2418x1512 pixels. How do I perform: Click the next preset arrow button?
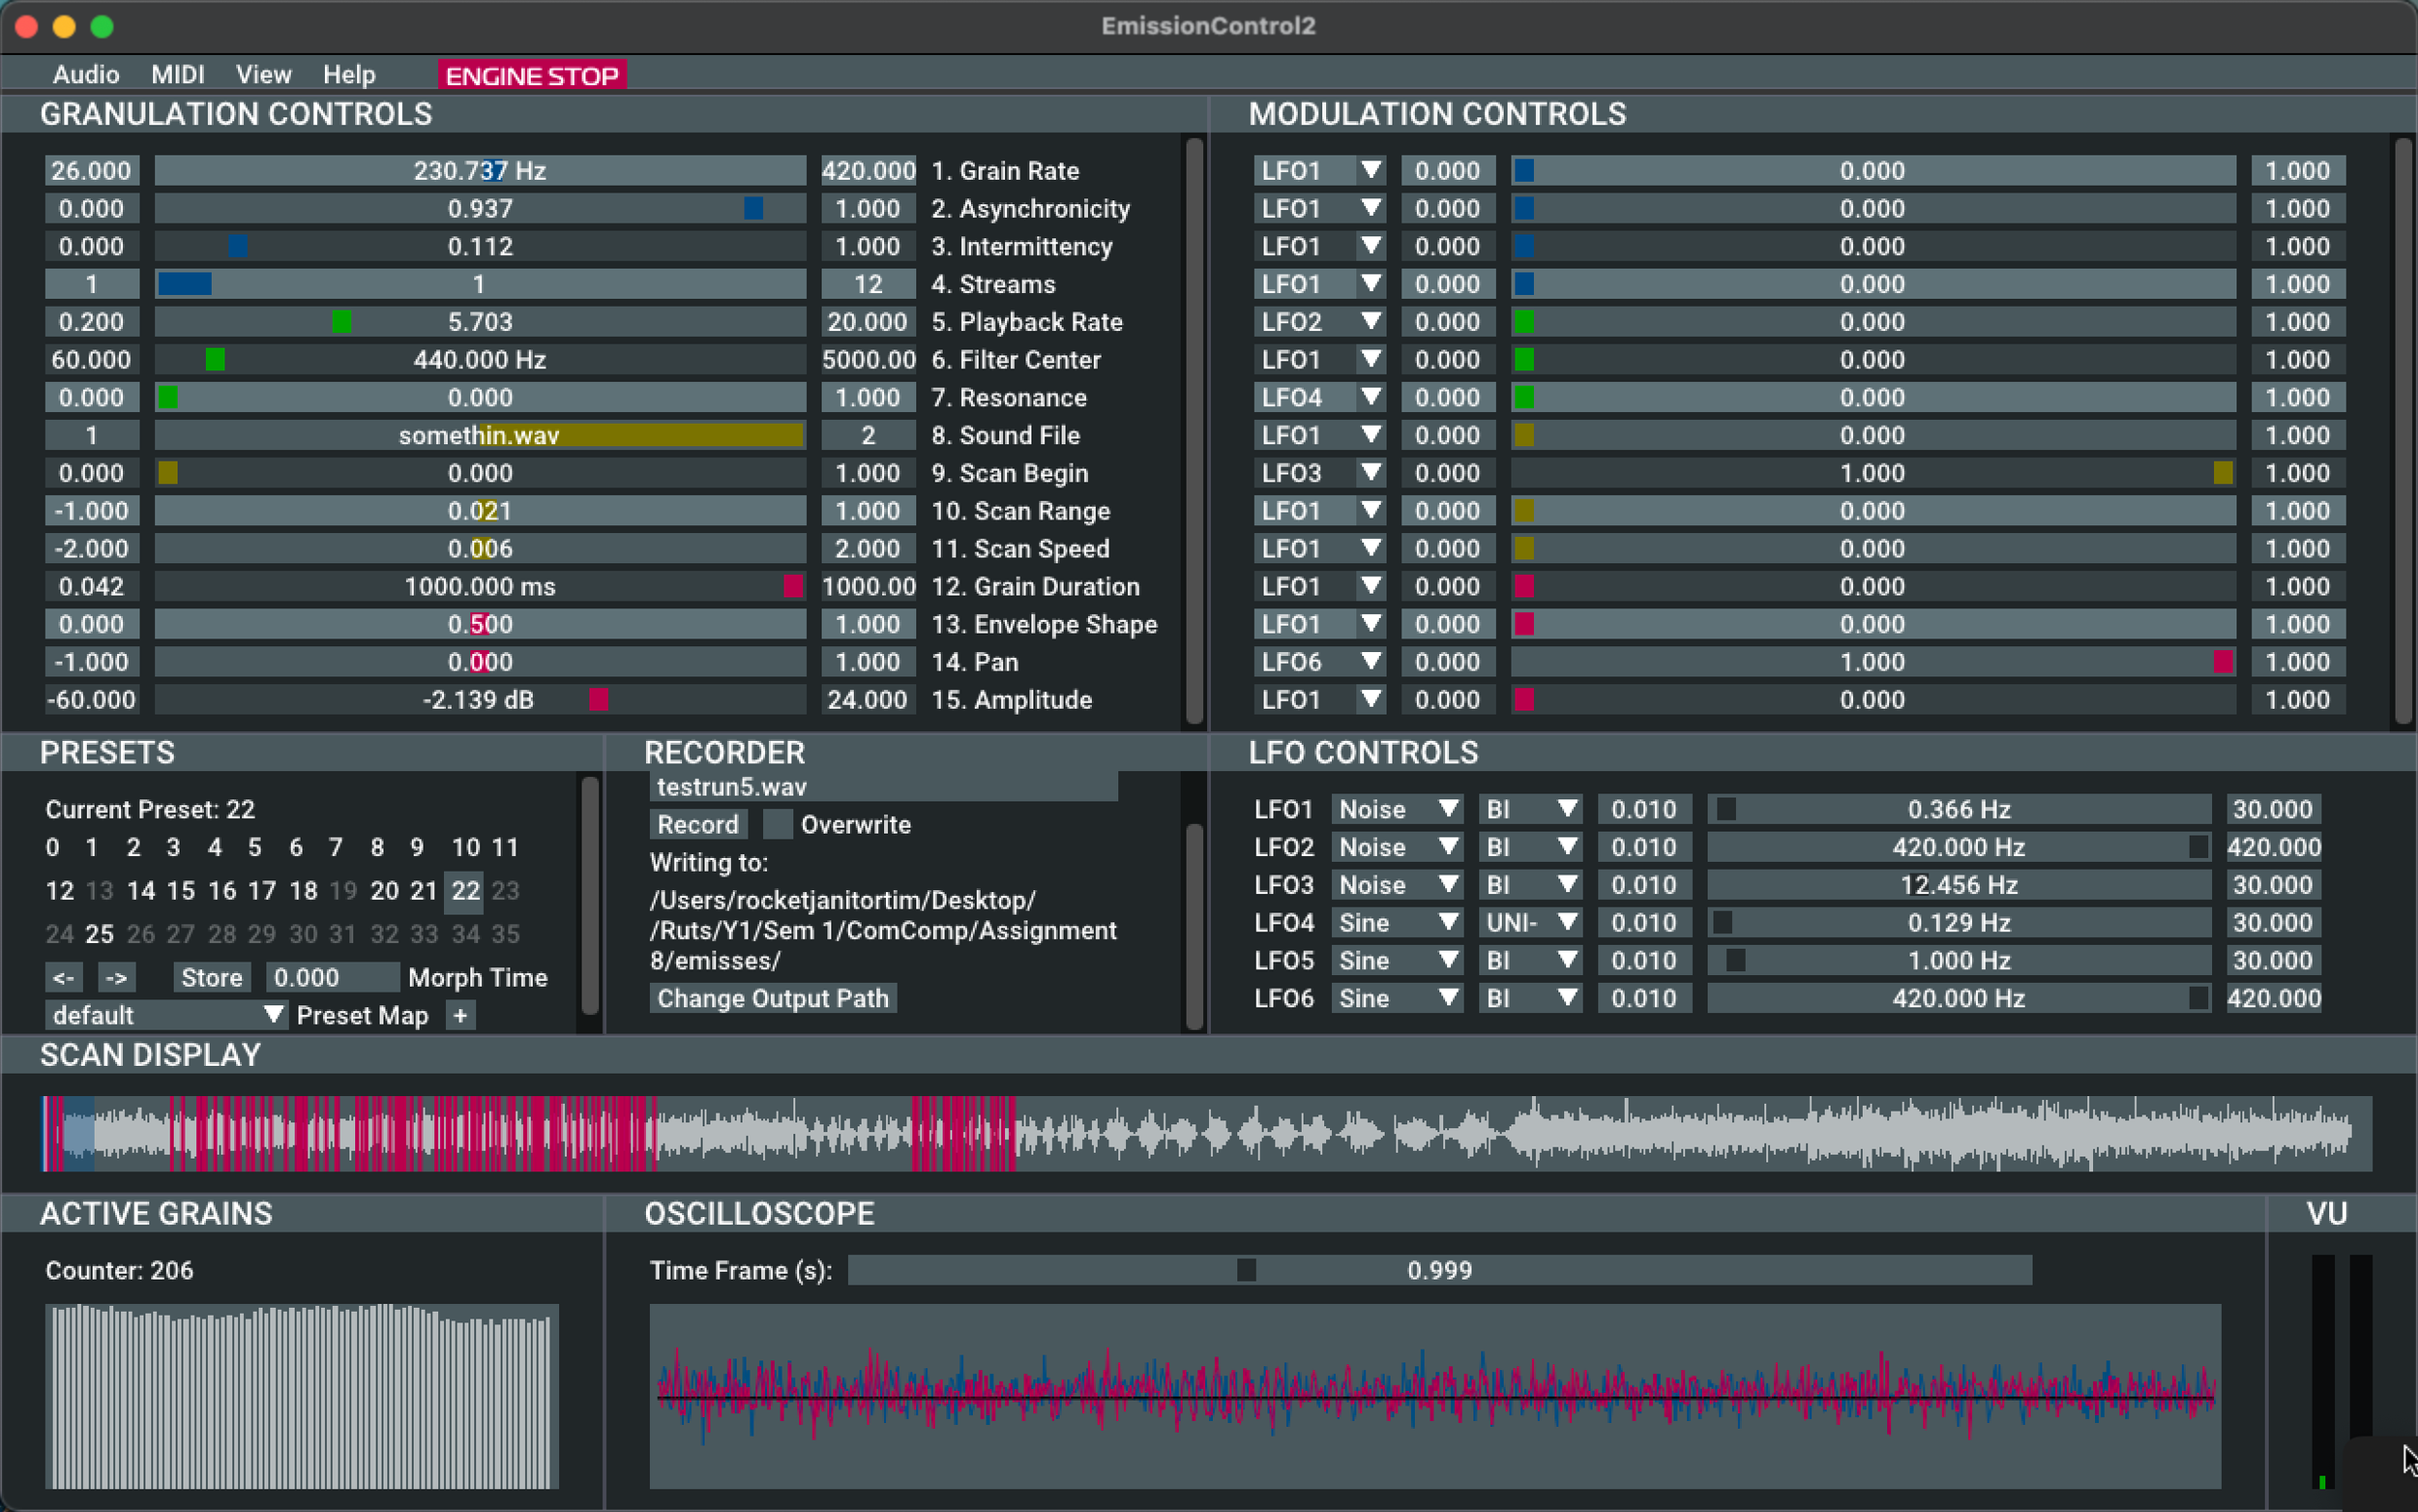117,977
